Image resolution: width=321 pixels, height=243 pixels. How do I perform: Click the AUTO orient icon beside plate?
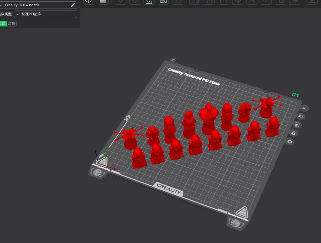click(x=297, y=125)
